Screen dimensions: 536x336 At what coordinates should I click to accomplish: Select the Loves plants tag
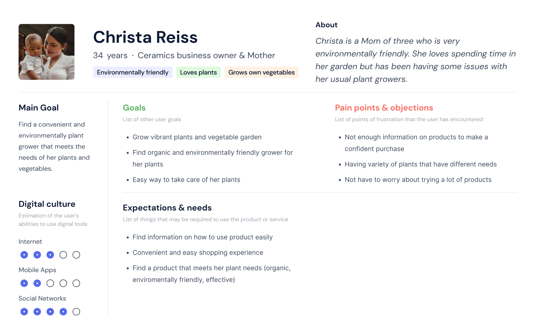198,72
